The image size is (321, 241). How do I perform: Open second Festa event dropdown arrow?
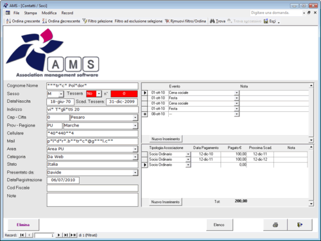[236, 109]
